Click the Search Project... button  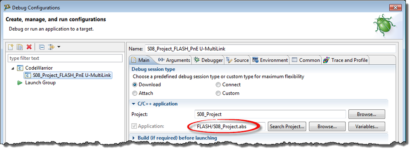(x=287, y=127)
